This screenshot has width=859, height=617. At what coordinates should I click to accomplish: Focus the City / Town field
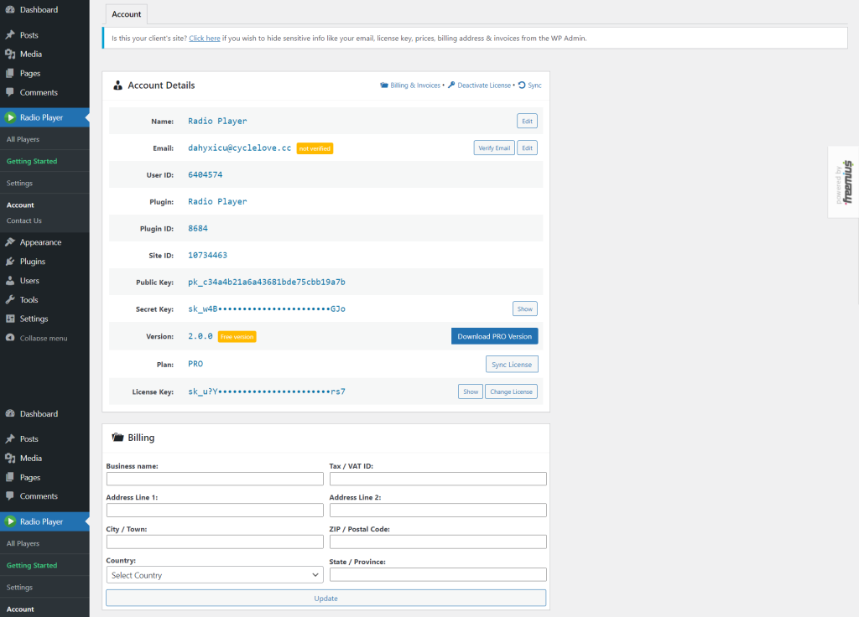point(215,542)
